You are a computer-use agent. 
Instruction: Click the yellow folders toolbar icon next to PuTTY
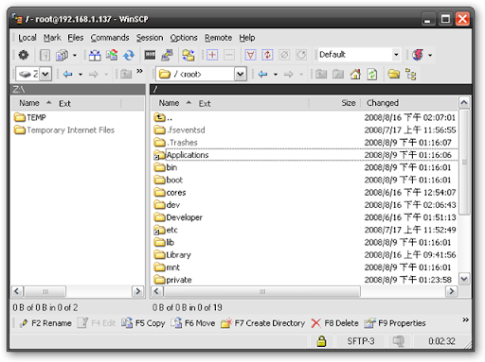(189, 55)
